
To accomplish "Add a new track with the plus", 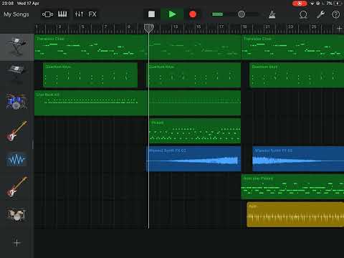I will pos(16,243).
